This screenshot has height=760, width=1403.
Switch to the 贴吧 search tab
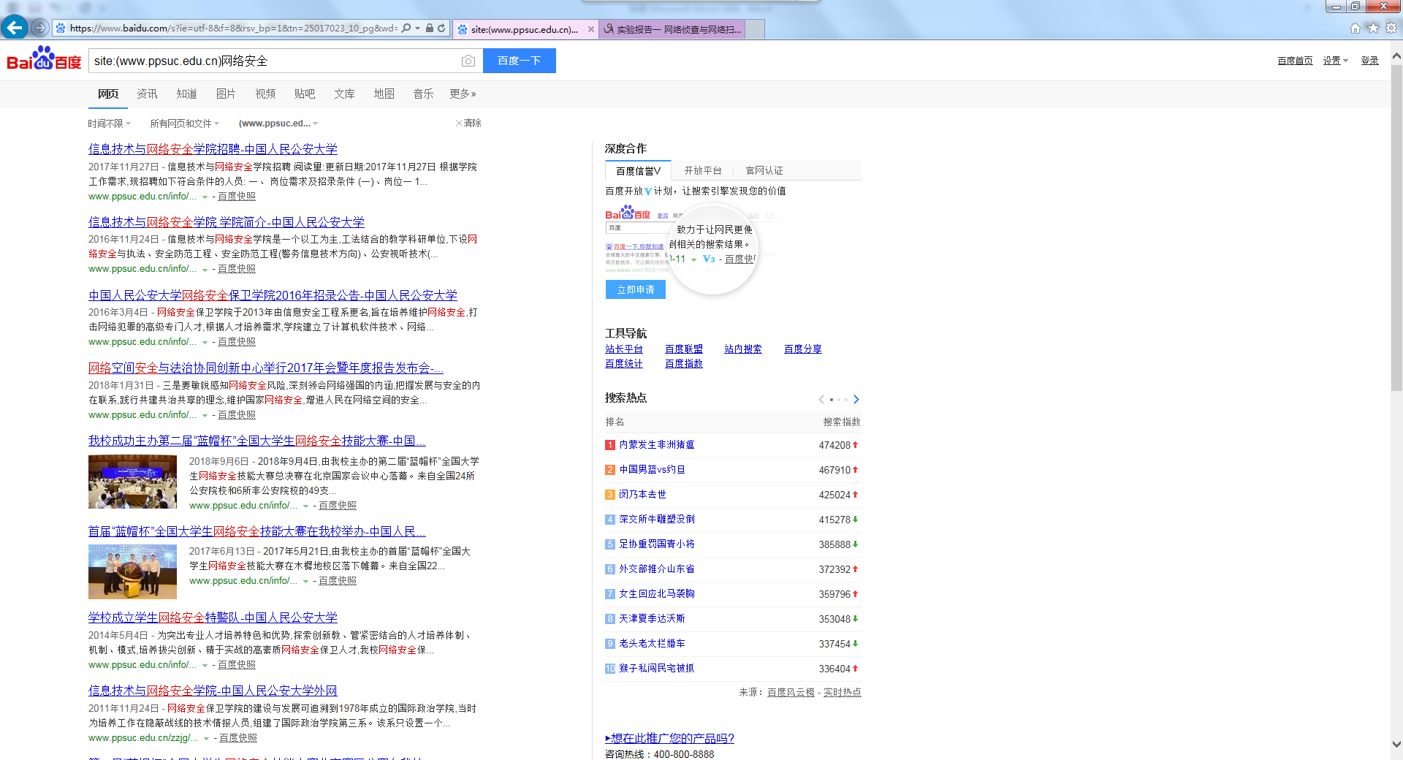tap(305, 94)
